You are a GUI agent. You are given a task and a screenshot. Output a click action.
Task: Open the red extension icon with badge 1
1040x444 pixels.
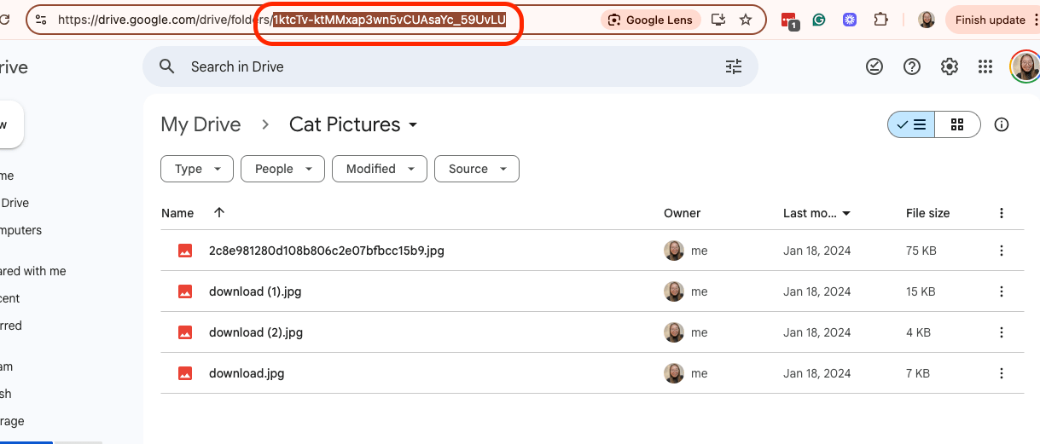pos(789,20)
